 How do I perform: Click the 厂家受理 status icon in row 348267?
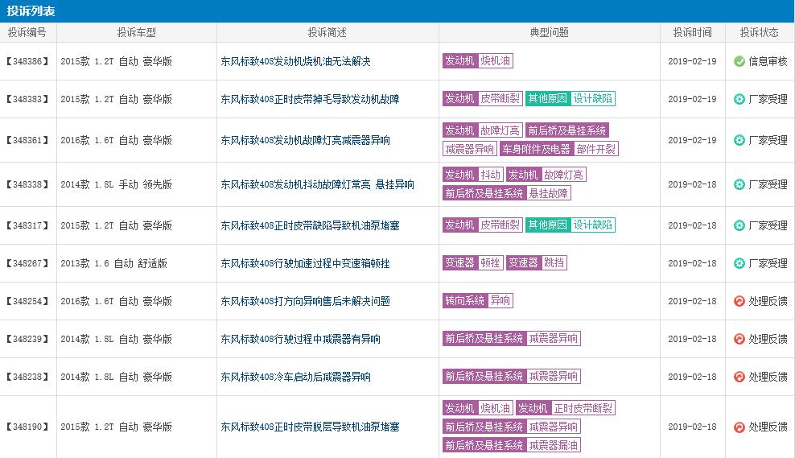(x=739, y=263)
